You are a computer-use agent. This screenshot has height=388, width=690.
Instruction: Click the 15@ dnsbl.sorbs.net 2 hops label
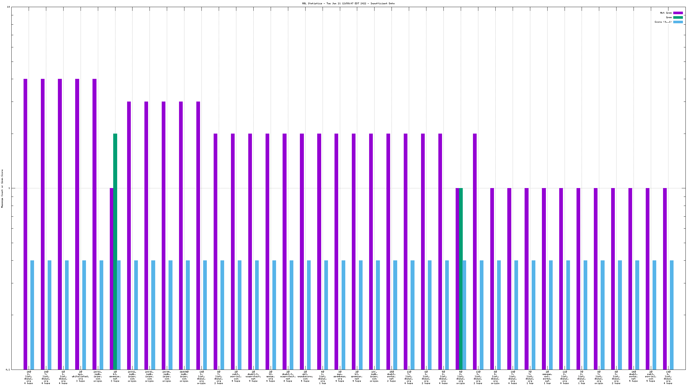point(392,376)
